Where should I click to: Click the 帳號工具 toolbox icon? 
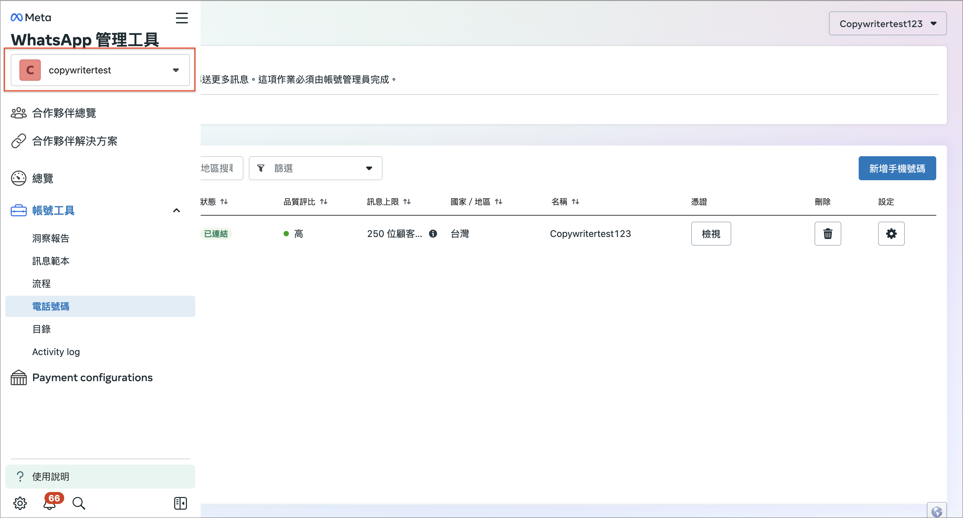18,211
